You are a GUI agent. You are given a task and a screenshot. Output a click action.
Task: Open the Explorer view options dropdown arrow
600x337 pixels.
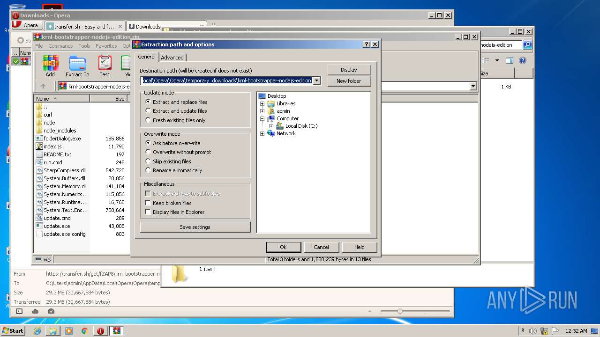pyautogui.click(x=497, y=60)
